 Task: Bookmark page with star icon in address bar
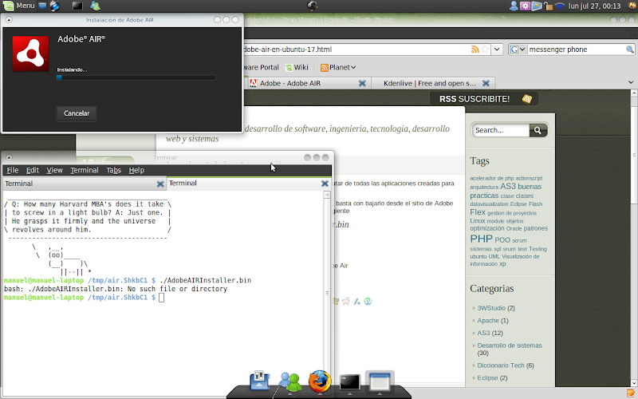click(485, 49)
